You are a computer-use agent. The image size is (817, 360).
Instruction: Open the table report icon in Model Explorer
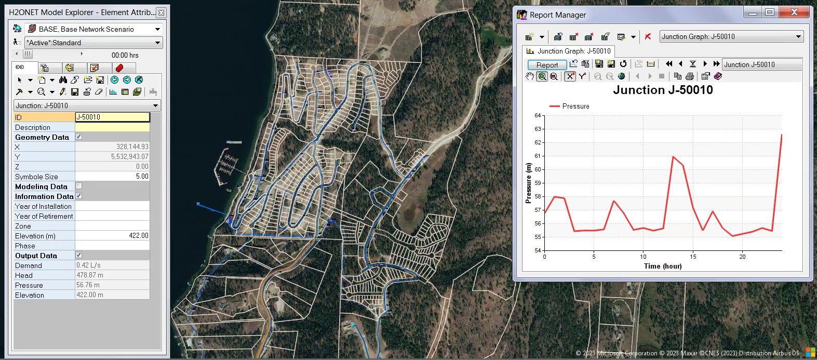tap(125, 92)
